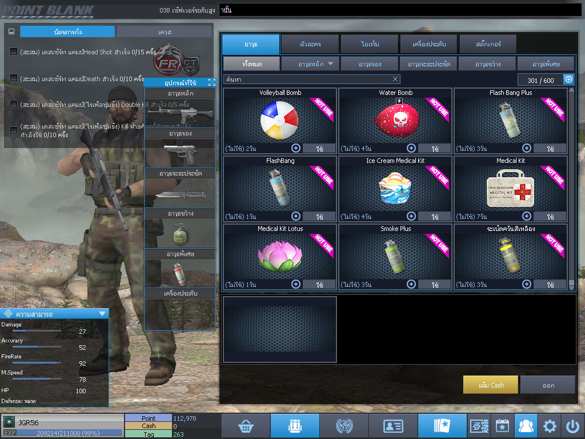Click plus icon on Medical Kit Lotus
585x439 pixels.
(x=296, y=284)
